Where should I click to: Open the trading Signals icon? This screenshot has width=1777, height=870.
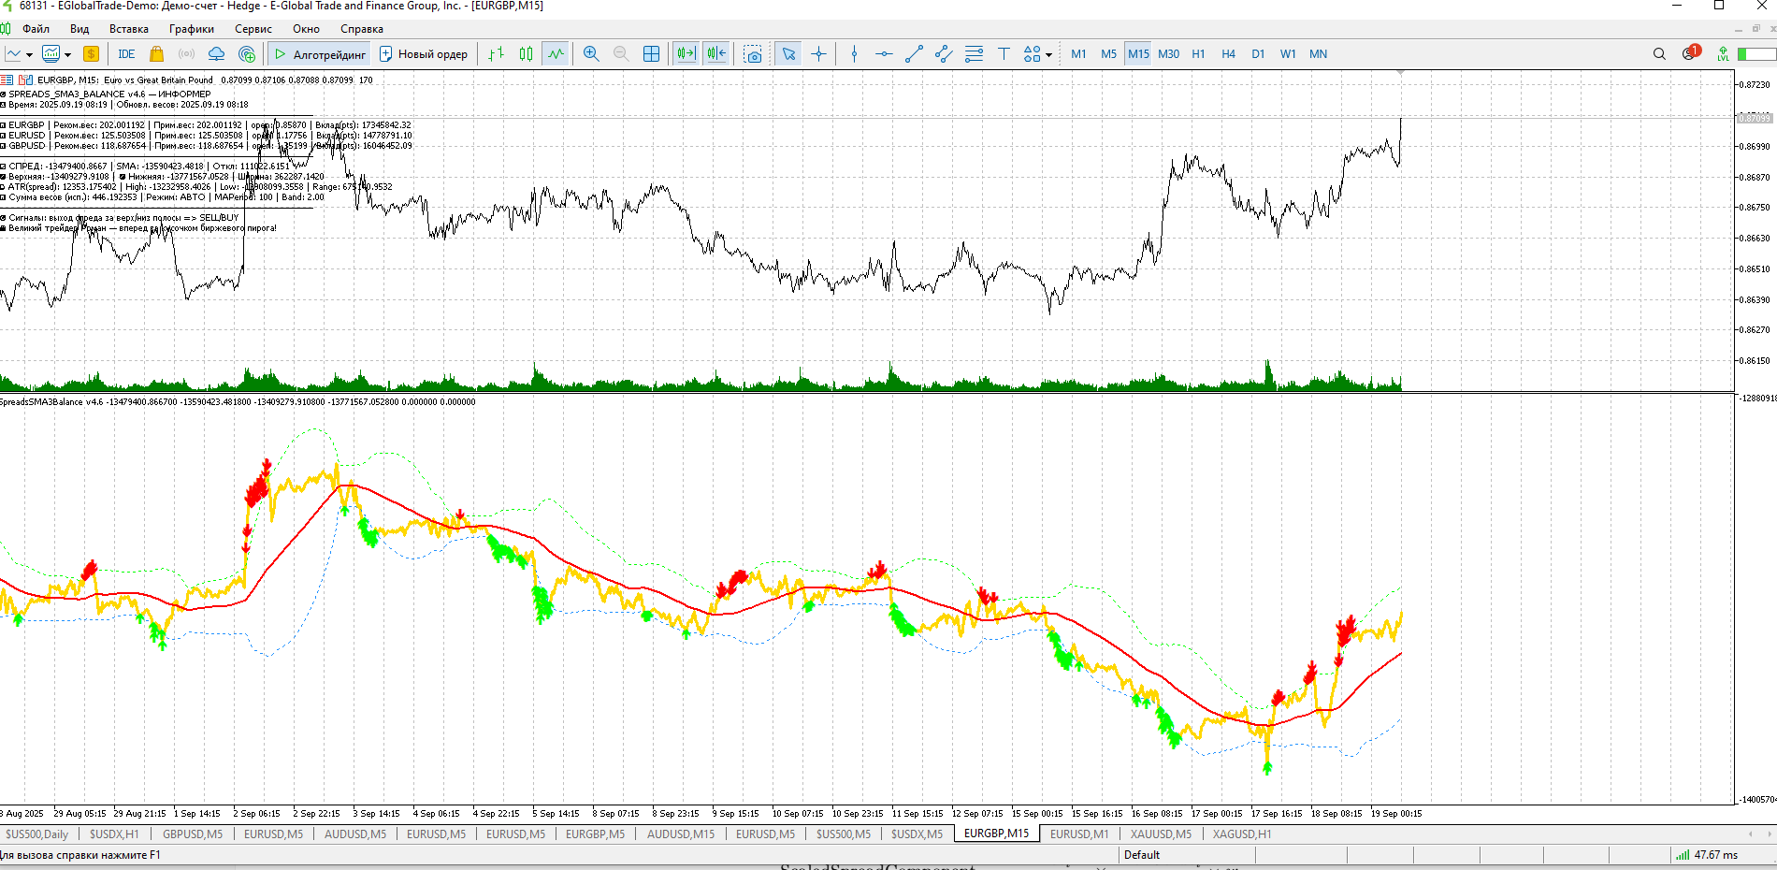coord(186,54)
